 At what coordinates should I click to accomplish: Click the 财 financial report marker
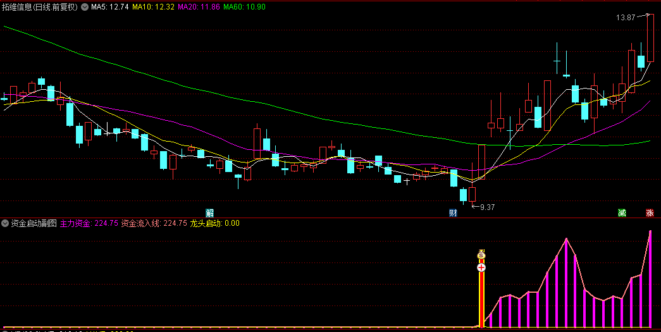[x=453, y=212]
